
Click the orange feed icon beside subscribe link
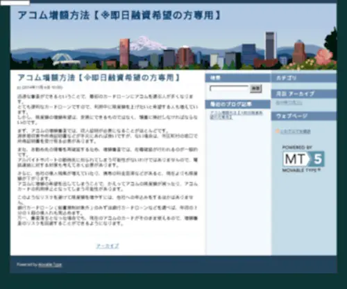tap(278, 131)
